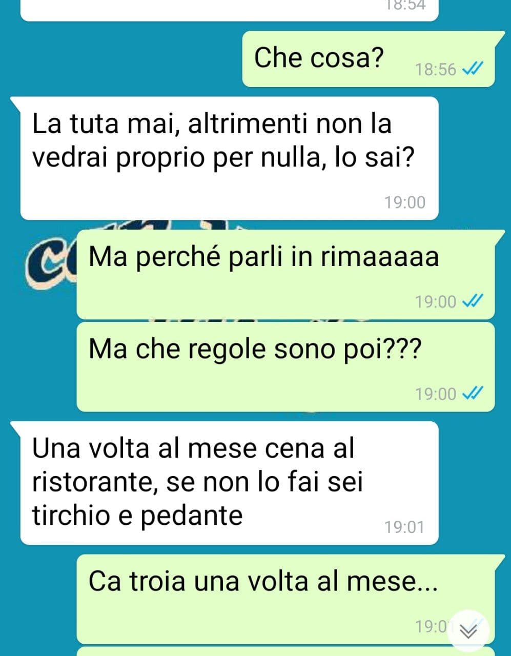Viewport: 511px width, 656px height.
Task: Click the word 'rimaaaaa' in the sent message
Action: click(x=380, y=257)
